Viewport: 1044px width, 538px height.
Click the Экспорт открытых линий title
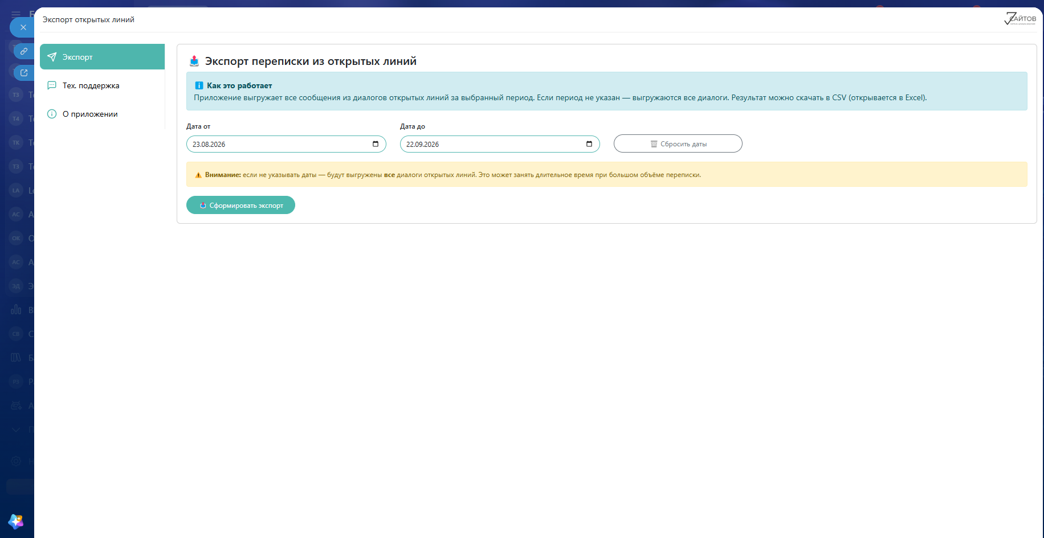pos(88,19)
